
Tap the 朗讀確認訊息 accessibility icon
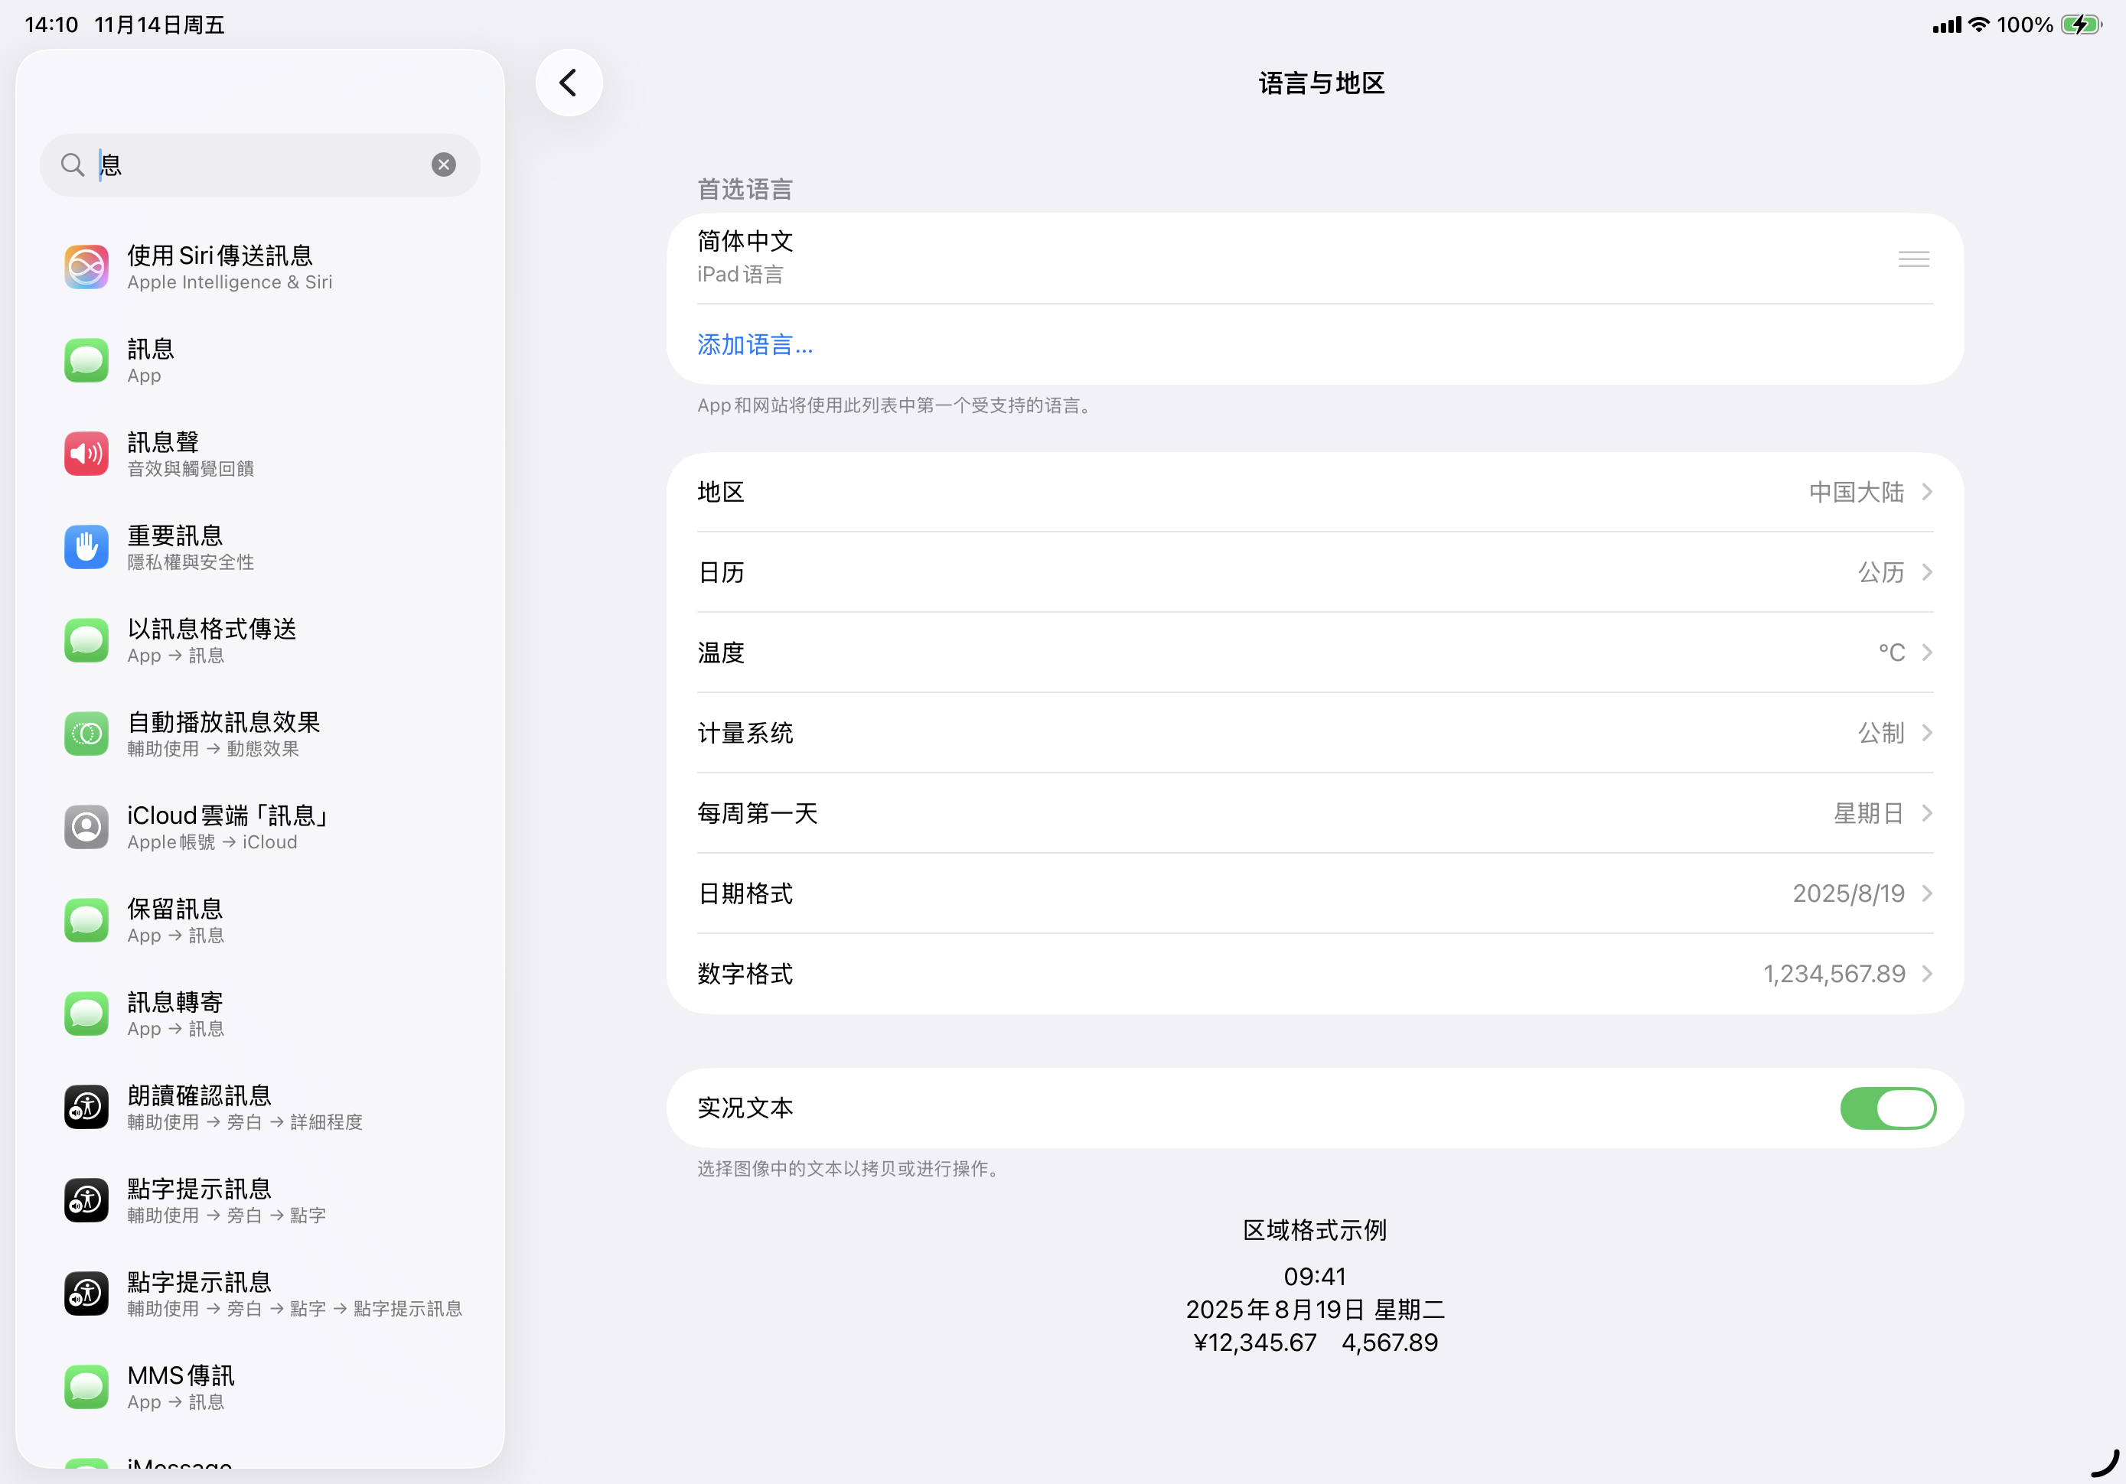[x=86, y=1106]
